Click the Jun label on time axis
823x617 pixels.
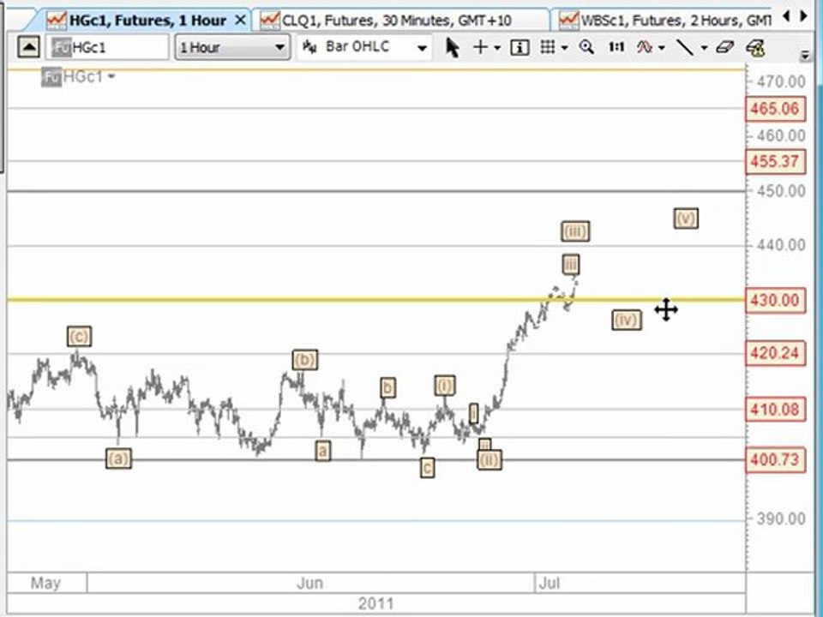(309, 583)
